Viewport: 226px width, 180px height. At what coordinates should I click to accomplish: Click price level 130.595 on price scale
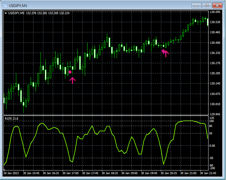tap(215, 12)
